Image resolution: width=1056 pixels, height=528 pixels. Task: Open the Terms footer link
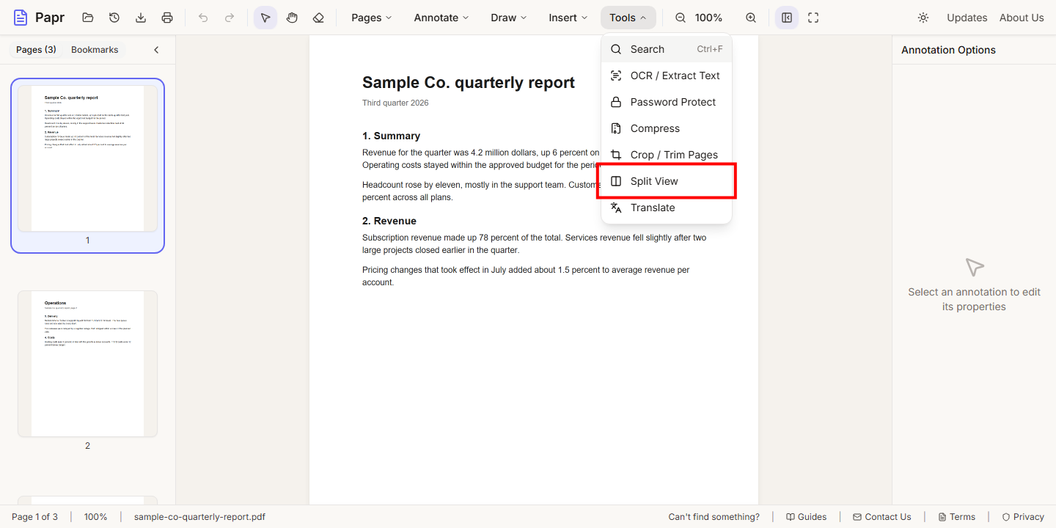[x=956, y=517]
